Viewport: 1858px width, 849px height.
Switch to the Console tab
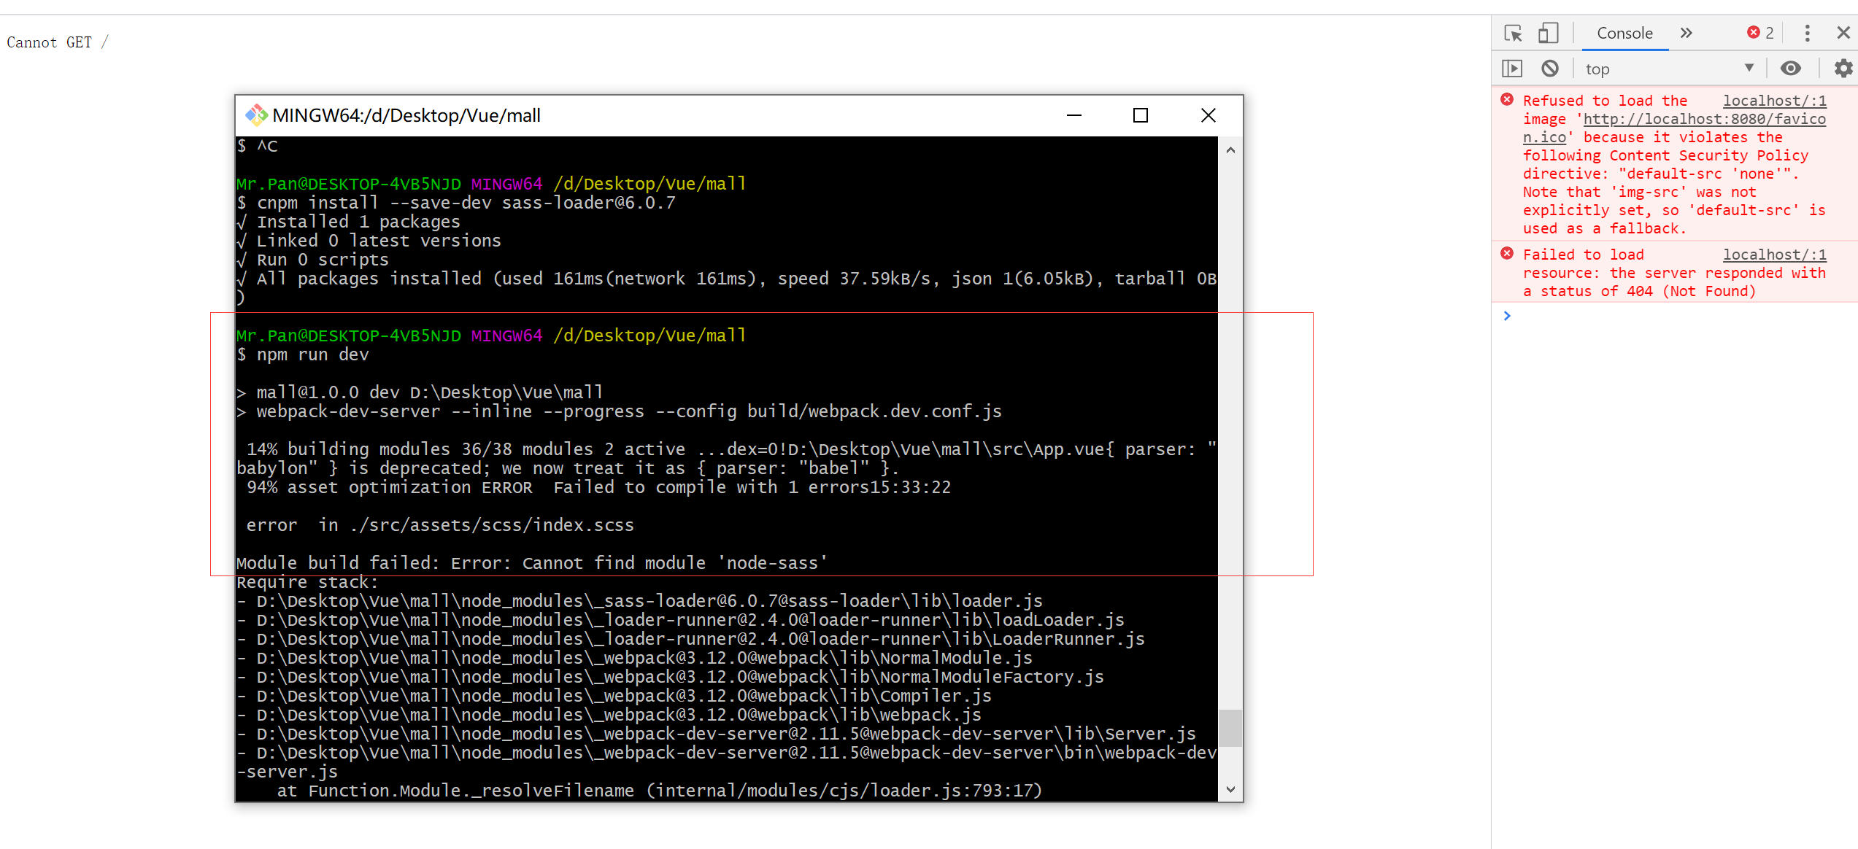tap(1624, 33)
